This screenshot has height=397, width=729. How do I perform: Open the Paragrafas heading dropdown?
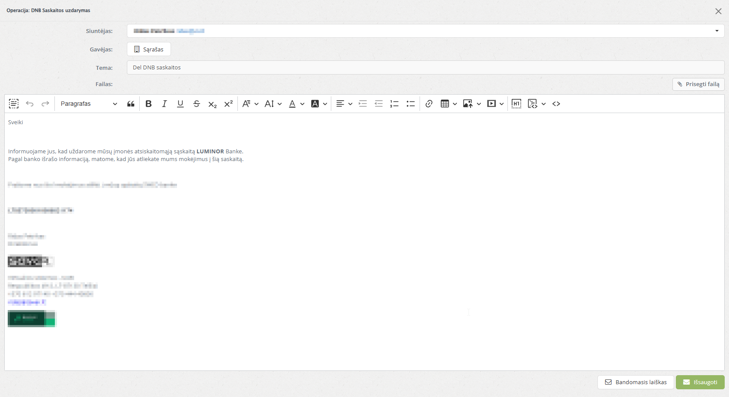[89, 104]
